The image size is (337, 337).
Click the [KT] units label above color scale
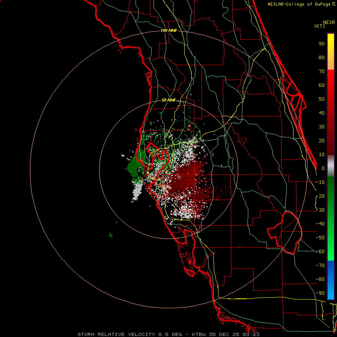click(319, 26)
